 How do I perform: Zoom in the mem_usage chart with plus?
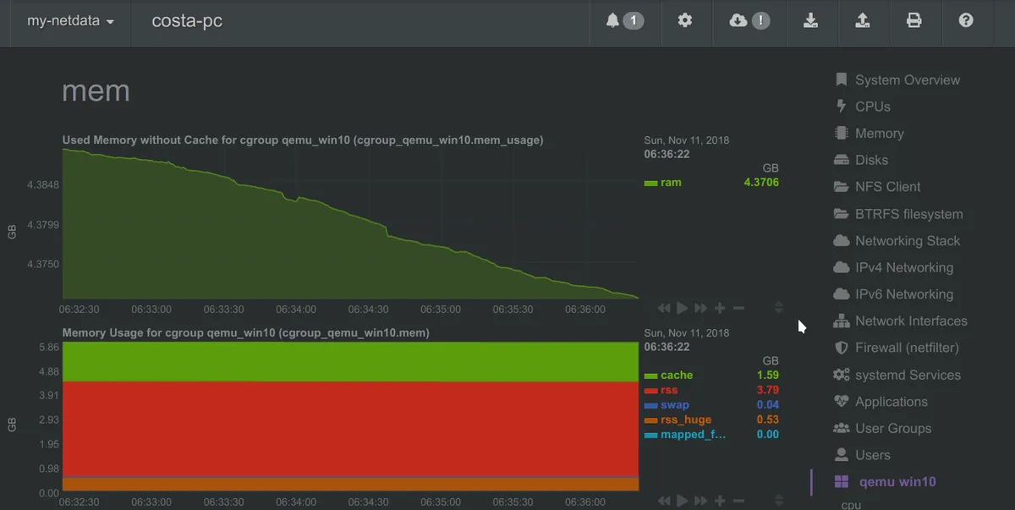coord(720,309)
